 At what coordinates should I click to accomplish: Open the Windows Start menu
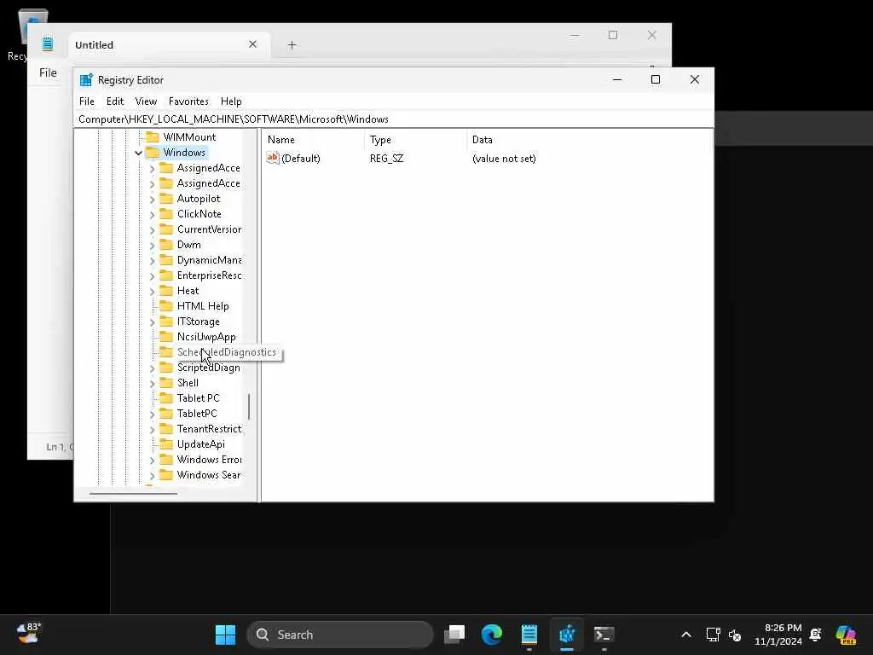tap(225, 635)
